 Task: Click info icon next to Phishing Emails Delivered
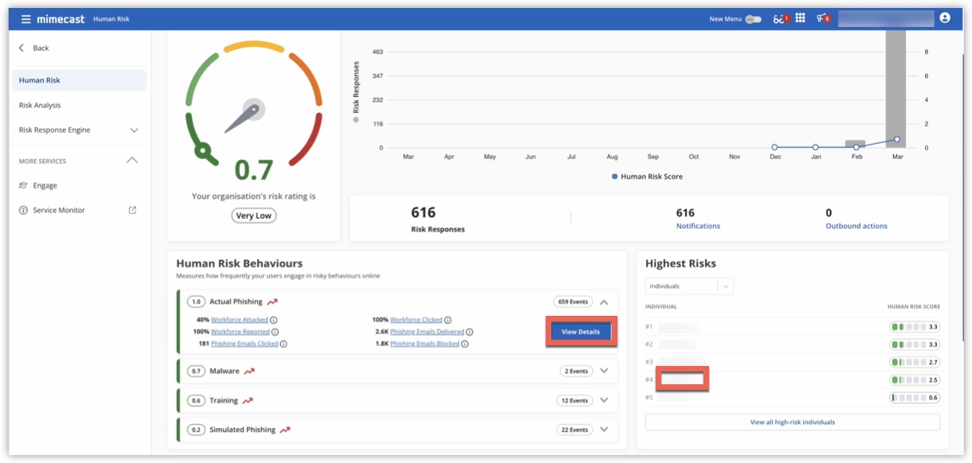pyautogui.click(x=469, y=332)
